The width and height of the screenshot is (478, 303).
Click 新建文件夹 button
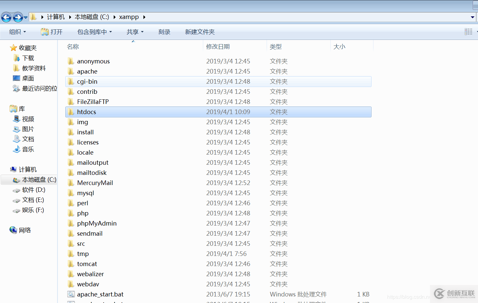[x=200, y=32]
